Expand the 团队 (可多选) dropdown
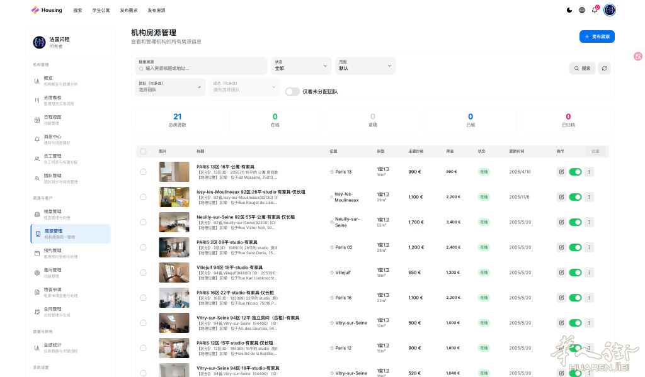The image size is (645, 377). (170, 87)
